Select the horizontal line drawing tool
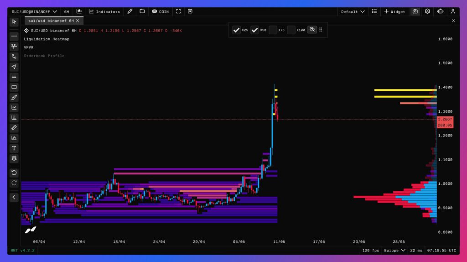Image resolution: width=467 pixels, height=262 pixels. pyautogui.click(x=14, y=36)
